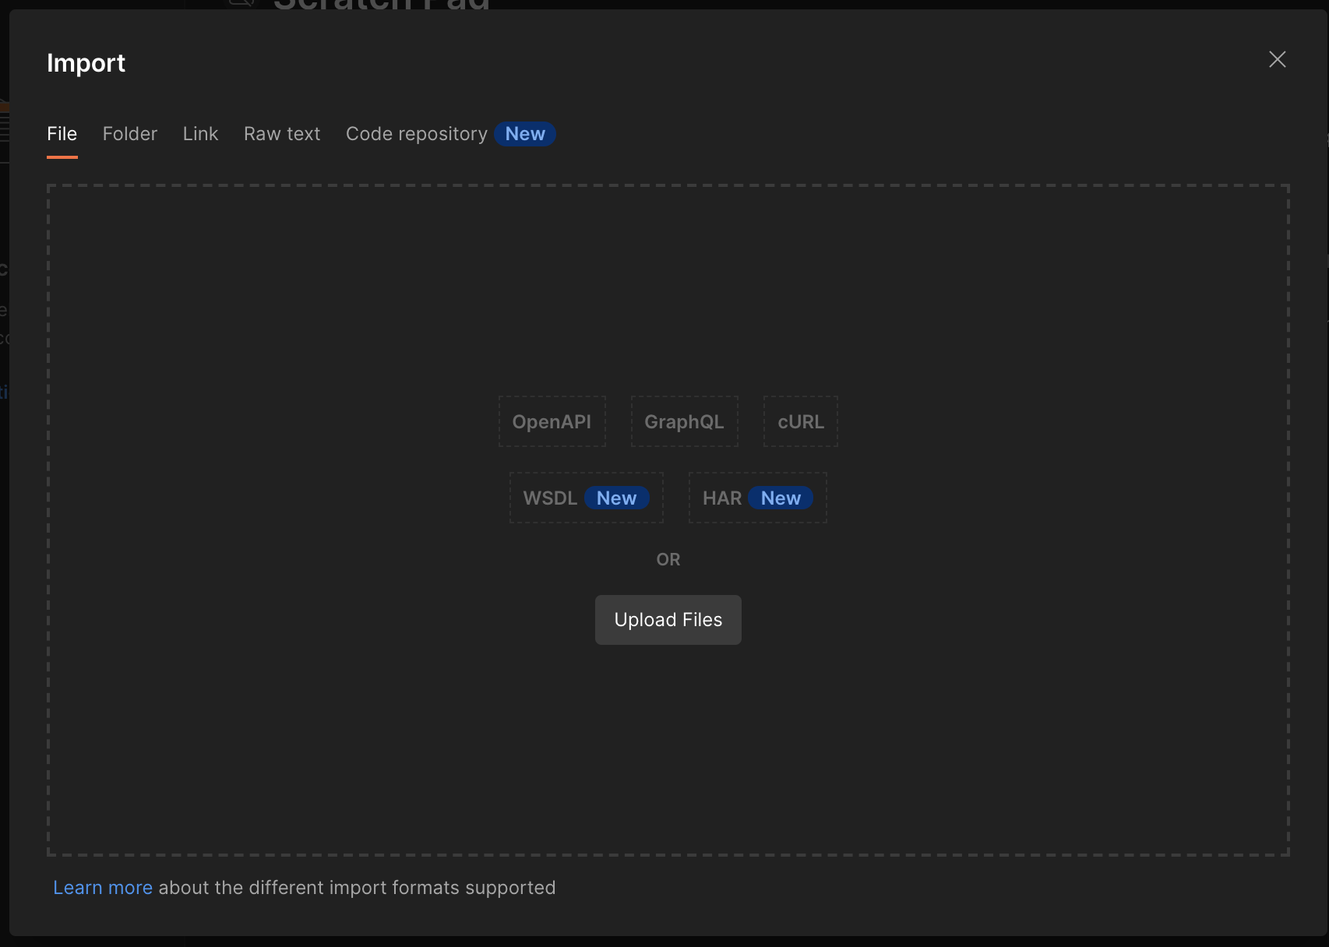1329x947 pixels.
Task: Open the Learn more link
Action: tap(102, 887)
